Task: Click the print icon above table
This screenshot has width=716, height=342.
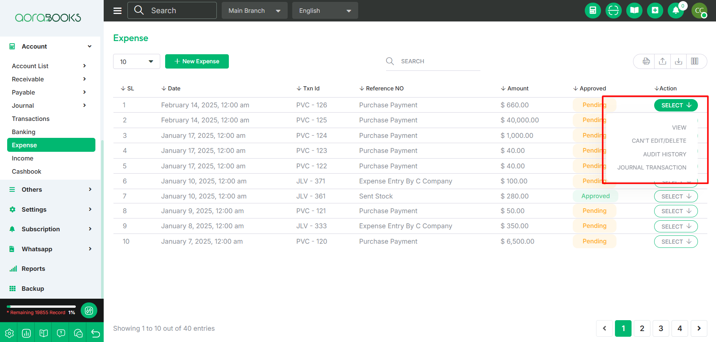Action: click(646, 61)
